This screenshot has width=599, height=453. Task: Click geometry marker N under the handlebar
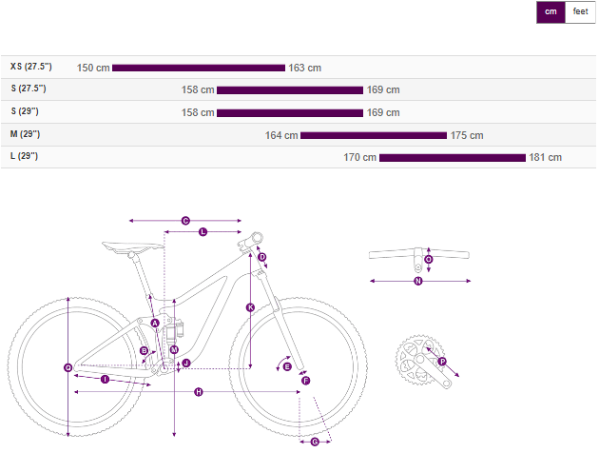point(417,281)
